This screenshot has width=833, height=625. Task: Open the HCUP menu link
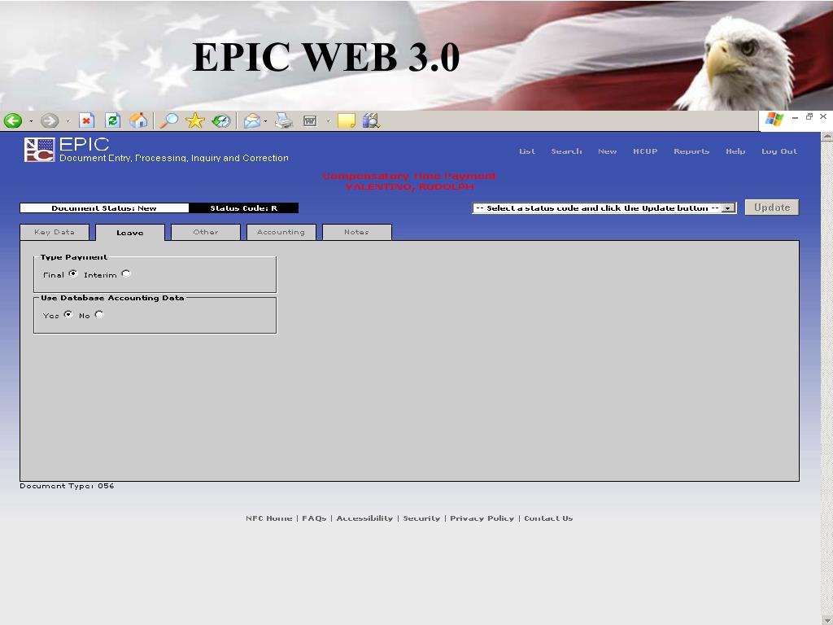point(645,151)
